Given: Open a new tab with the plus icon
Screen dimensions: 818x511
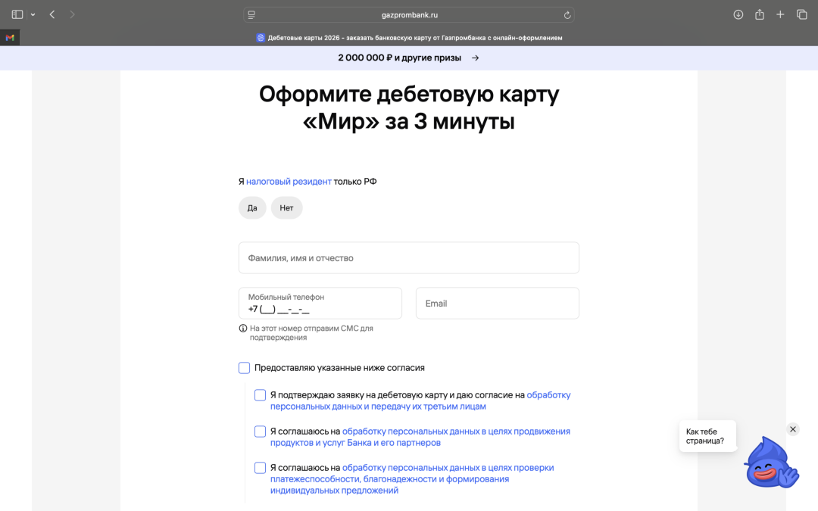Looking at the screenshot, I should pos(781,14).
